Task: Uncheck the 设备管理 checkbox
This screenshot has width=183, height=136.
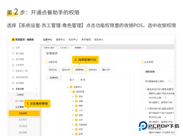Action: click(x=76, y=125)
